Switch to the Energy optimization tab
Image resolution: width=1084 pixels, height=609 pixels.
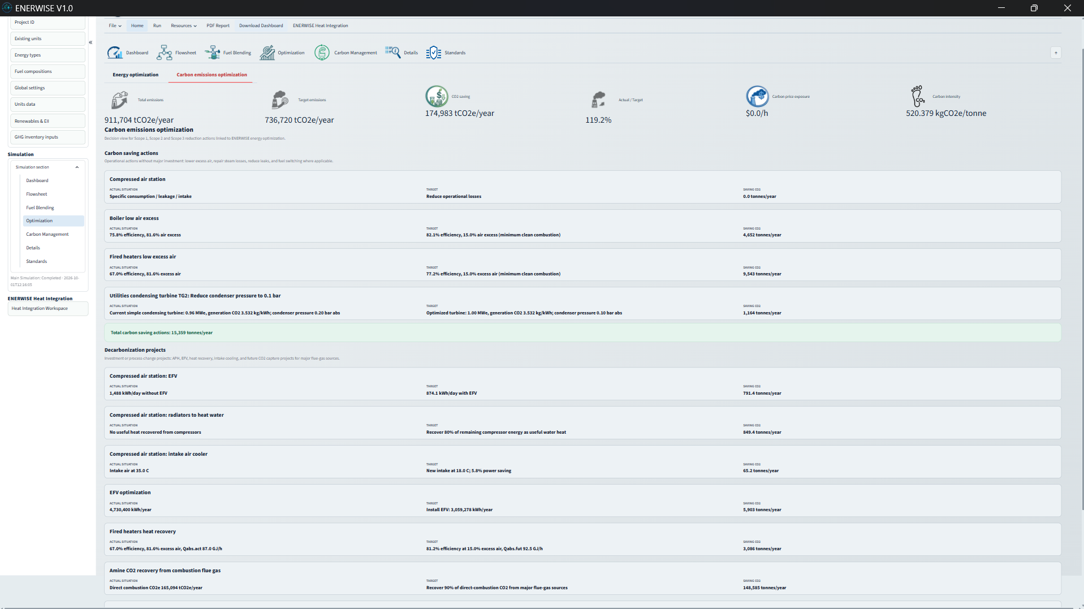(136, 75)
